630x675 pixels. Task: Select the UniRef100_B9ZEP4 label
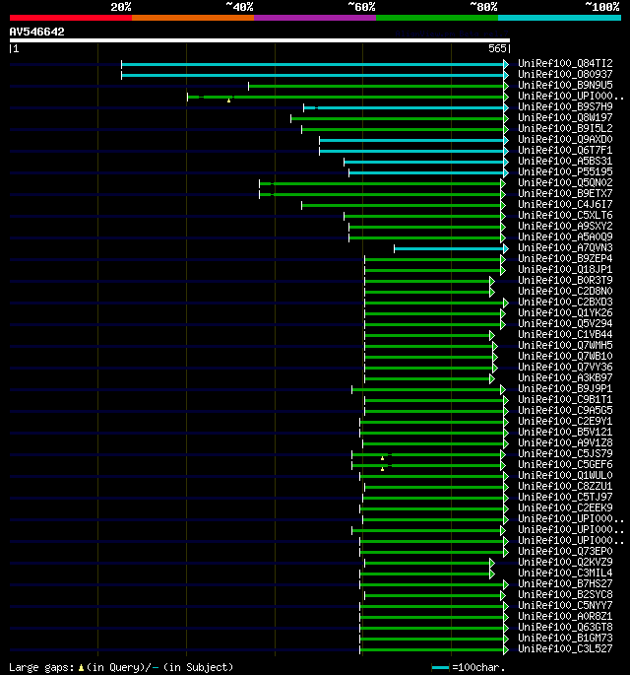pyautogui.click(x=565, y=259)
